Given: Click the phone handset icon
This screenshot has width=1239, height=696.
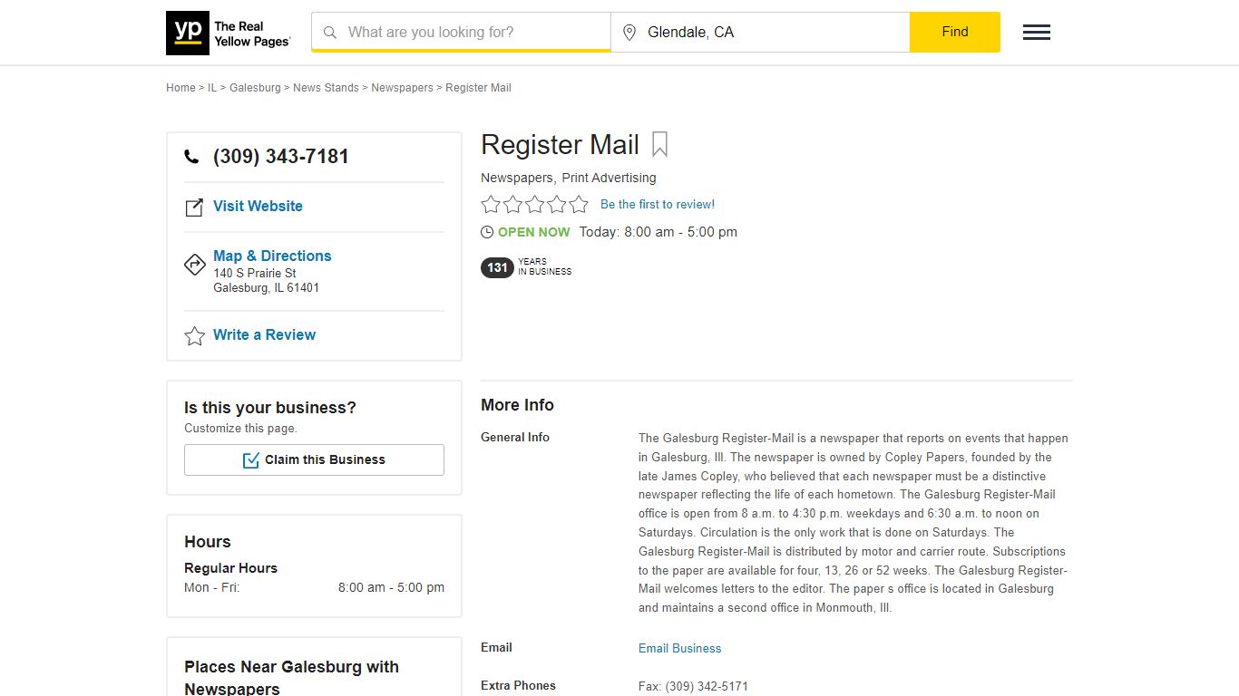Looking at the screenshot, I should pyautogui.click(x=191, y=157).
